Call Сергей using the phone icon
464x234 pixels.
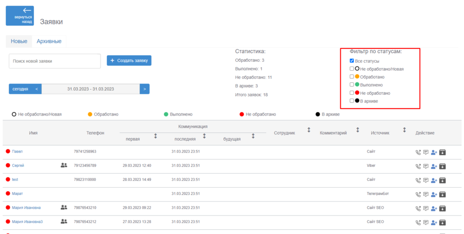tap(418, 166)
